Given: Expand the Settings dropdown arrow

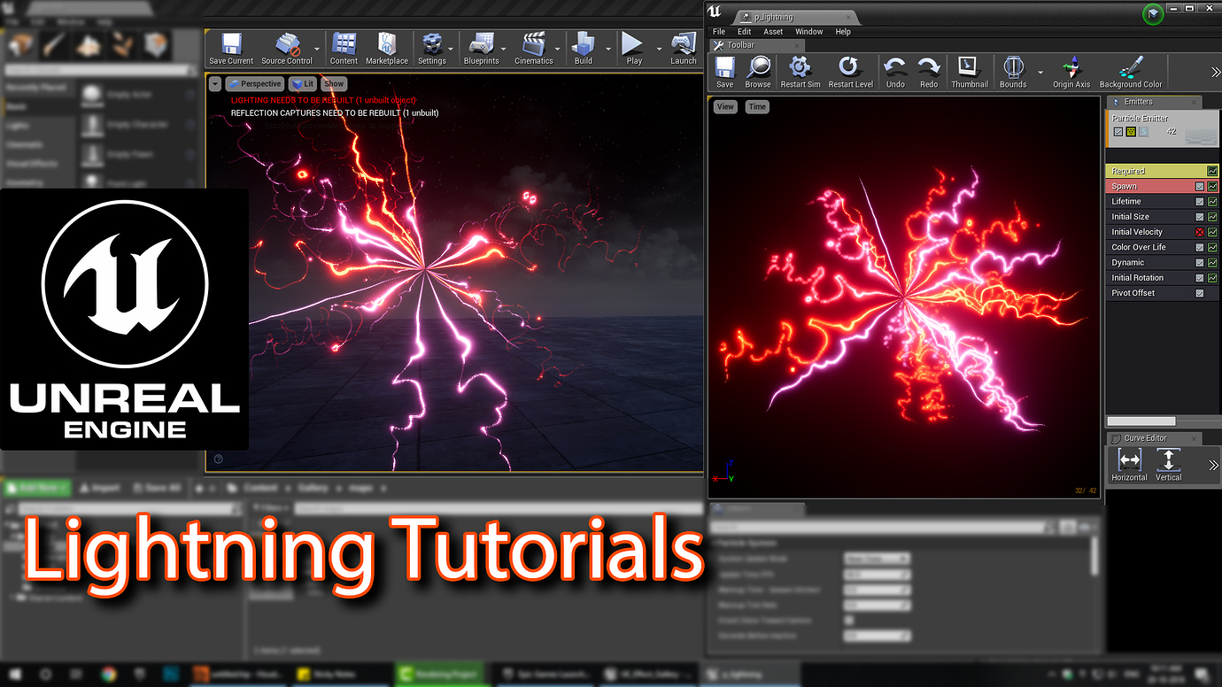Looking at the screenshot, I should (x=452, y=49).
